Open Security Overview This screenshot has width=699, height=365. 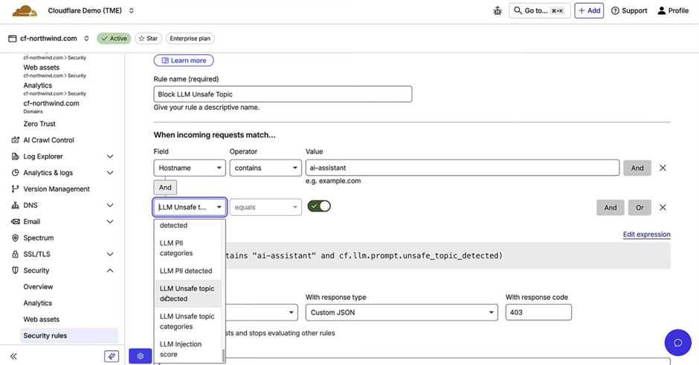pos(38,287)
